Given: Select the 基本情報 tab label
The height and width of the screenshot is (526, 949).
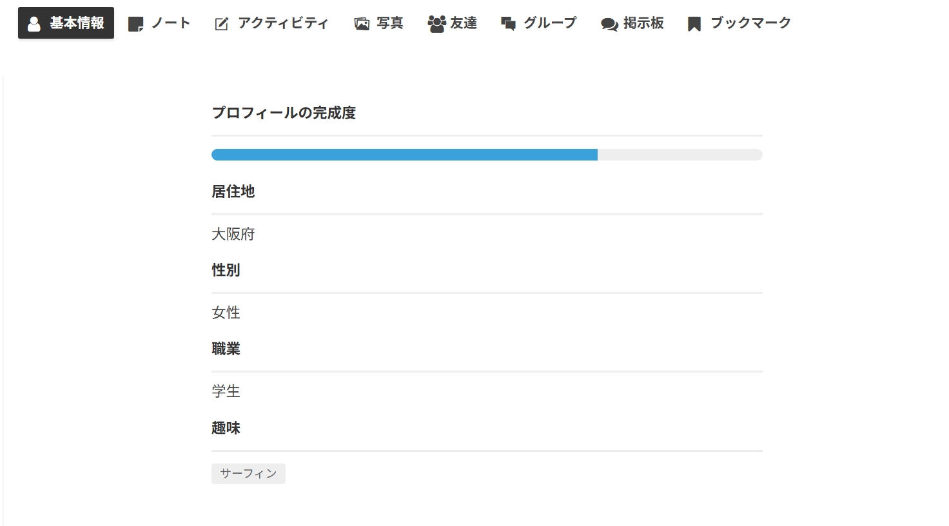Looking at the screenshot, I should pos(77,23).
